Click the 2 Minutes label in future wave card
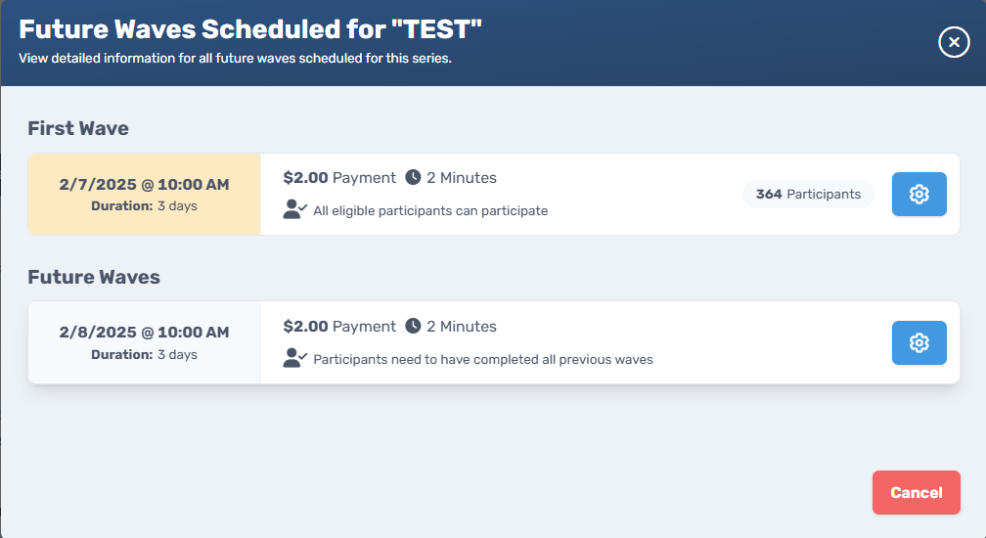Viewport: 986px width, 538px height. 462,327
